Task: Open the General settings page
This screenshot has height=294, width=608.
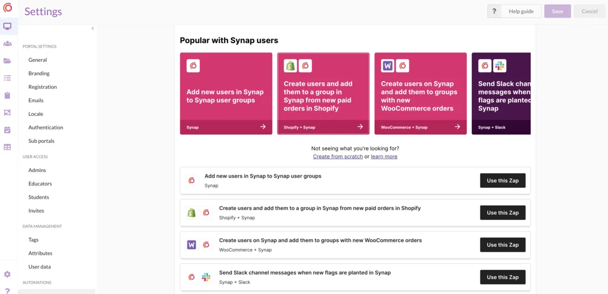Action: pyautogui.click(x=37, y=60)
